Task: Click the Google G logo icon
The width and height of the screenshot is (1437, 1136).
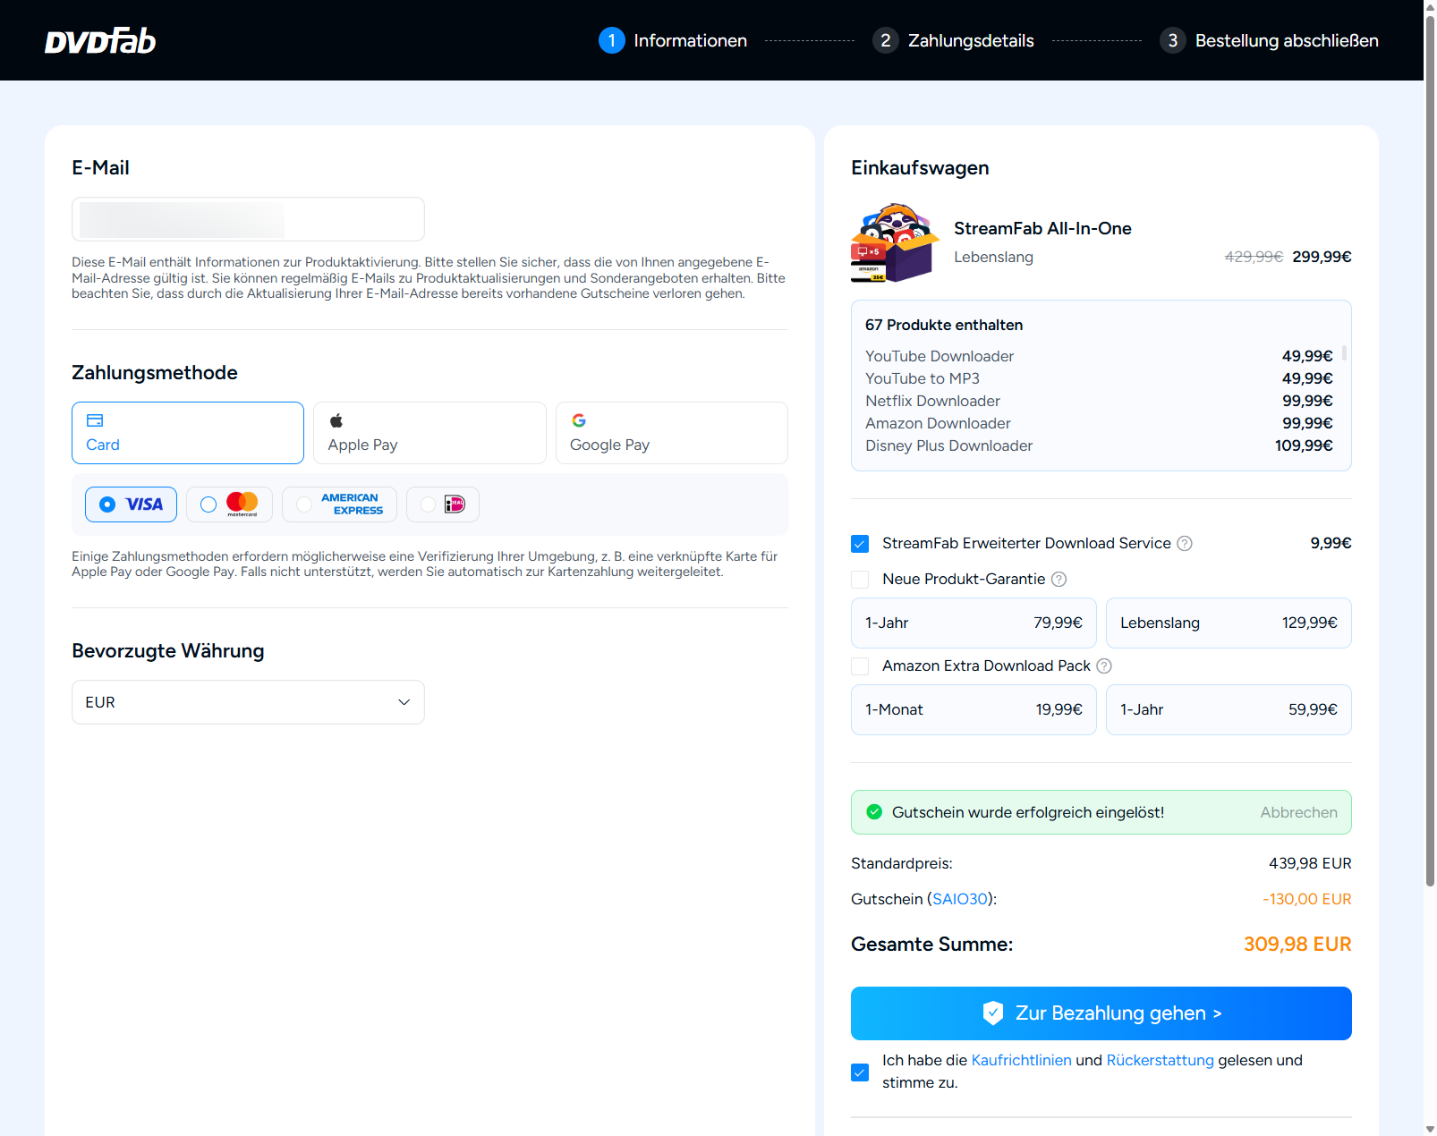Action: 579,420
